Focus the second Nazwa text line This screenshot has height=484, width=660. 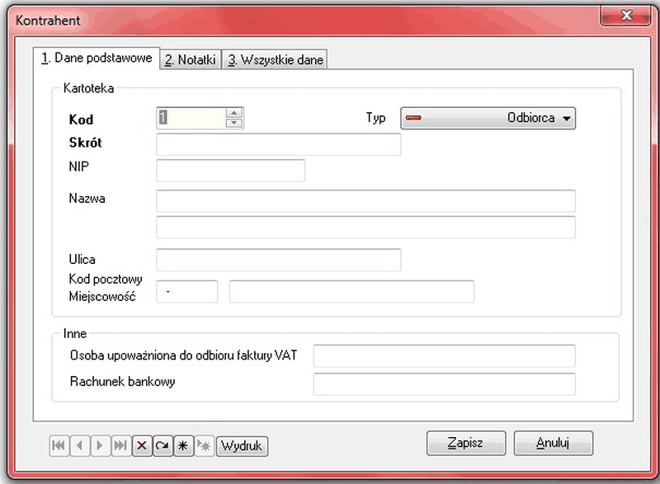[365, 227]
